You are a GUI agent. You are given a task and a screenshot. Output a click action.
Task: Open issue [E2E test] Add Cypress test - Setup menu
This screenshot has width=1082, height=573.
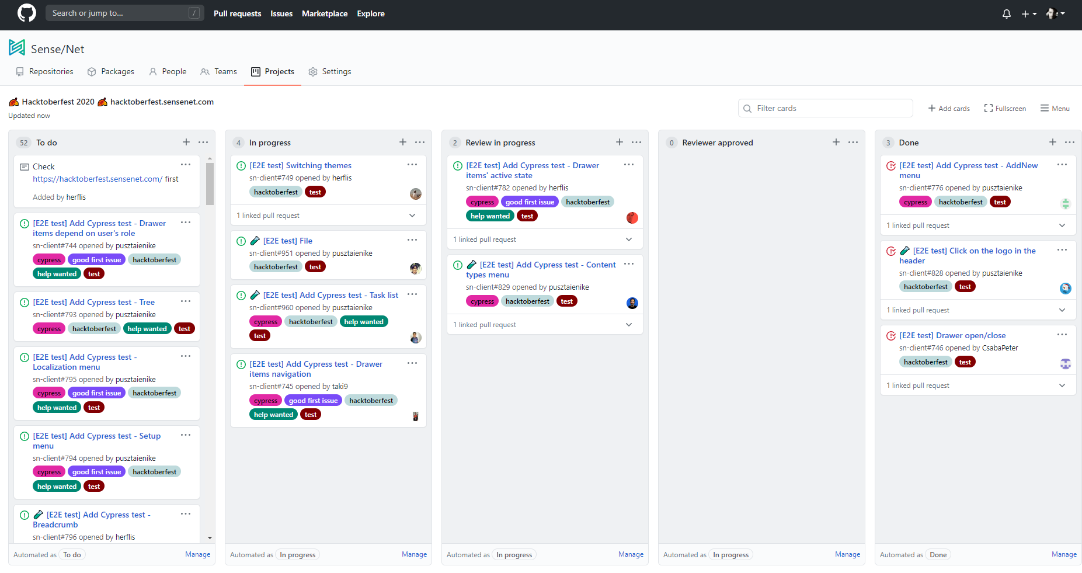[96, 440]
